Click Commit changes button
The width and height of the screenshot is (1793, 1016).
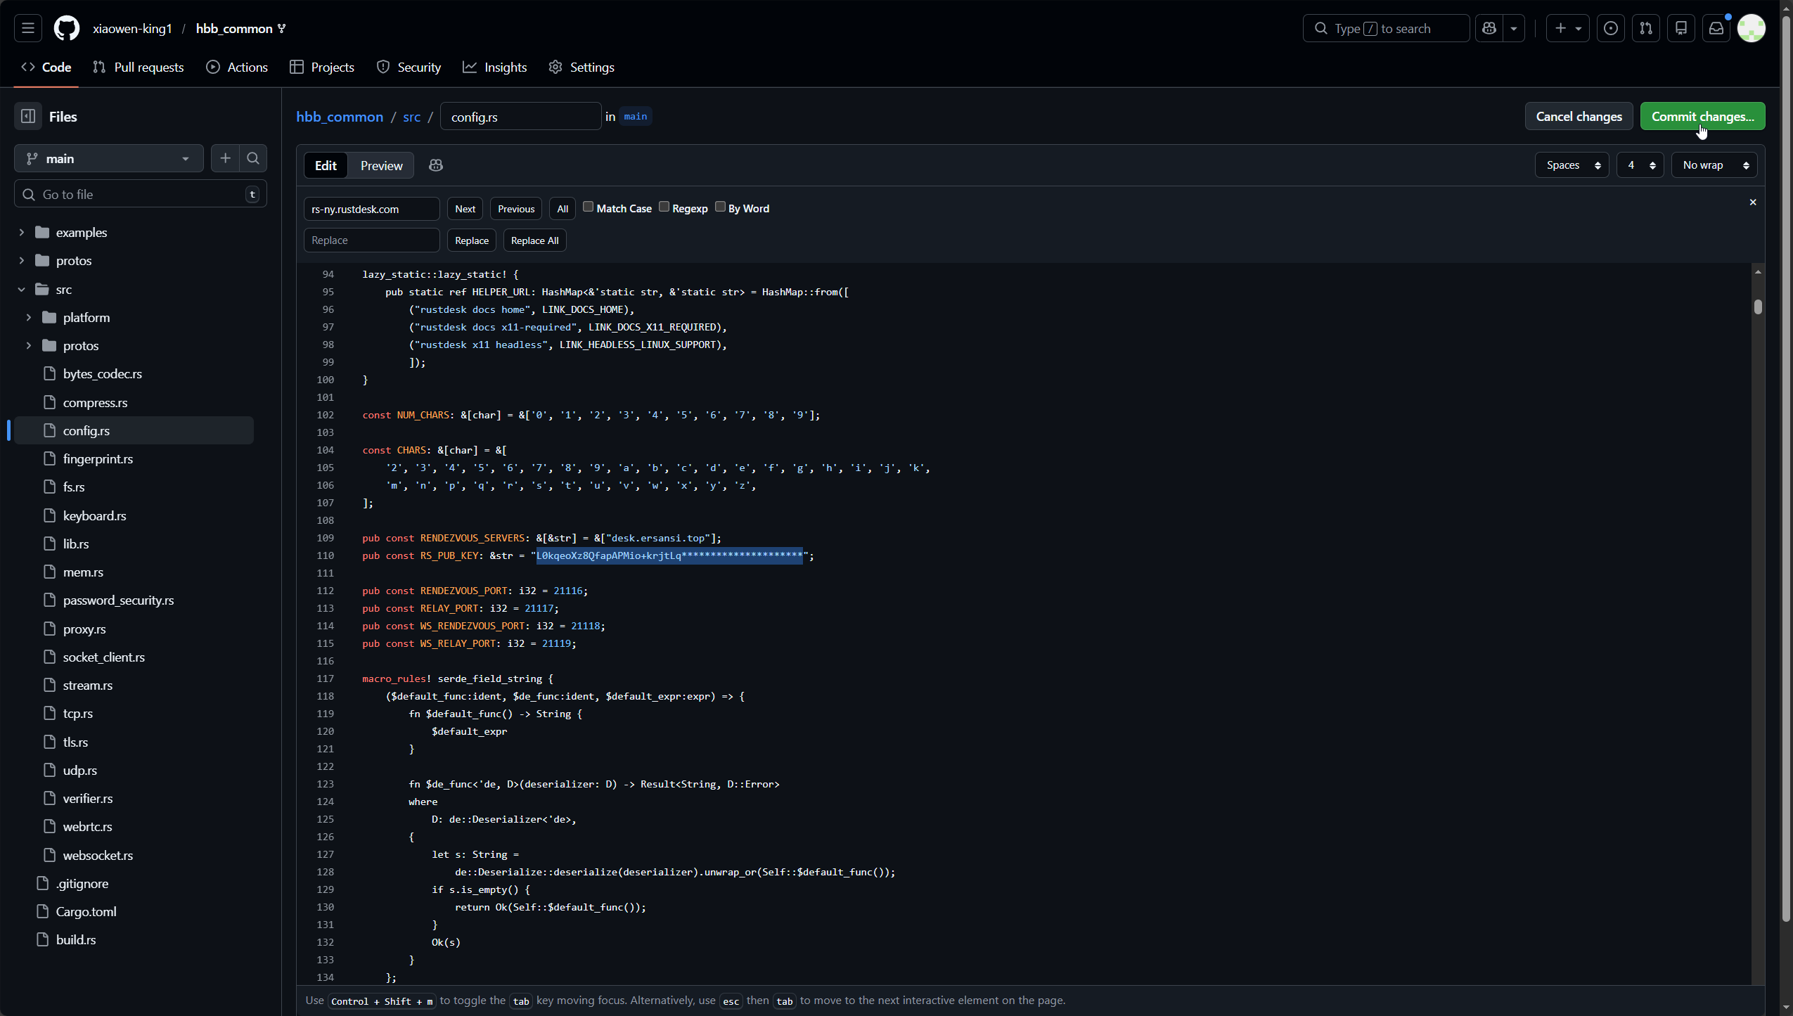pos(1702,117)
